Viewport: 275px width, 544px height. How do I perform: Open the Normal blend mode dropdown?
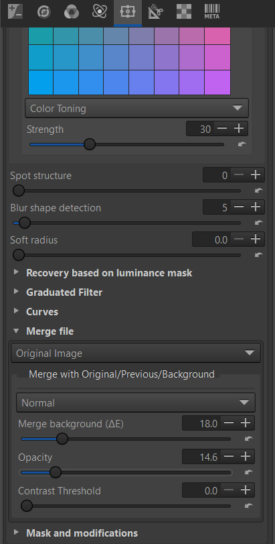pos(136,402)
